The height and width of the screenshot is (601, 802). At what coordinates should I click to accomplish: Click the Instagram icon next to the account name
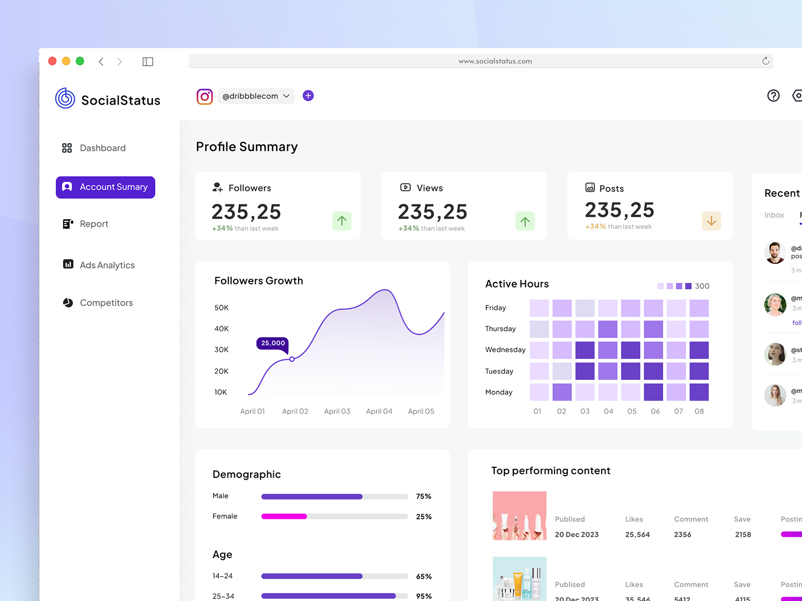coord(205,96)
